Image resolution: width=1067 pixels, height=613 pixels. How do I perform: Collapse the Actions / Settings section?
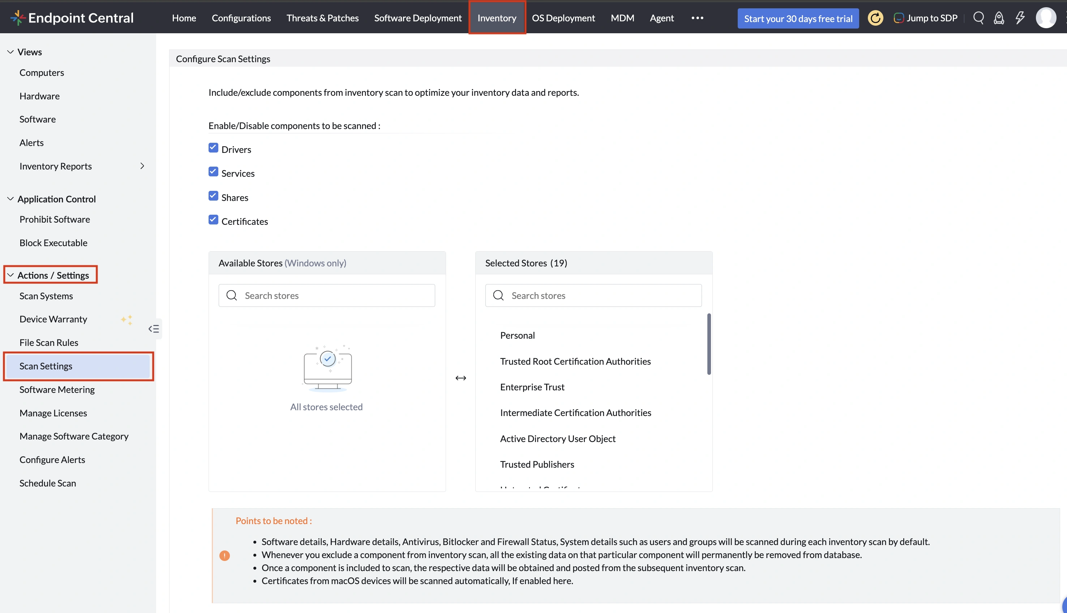[10, 275]
